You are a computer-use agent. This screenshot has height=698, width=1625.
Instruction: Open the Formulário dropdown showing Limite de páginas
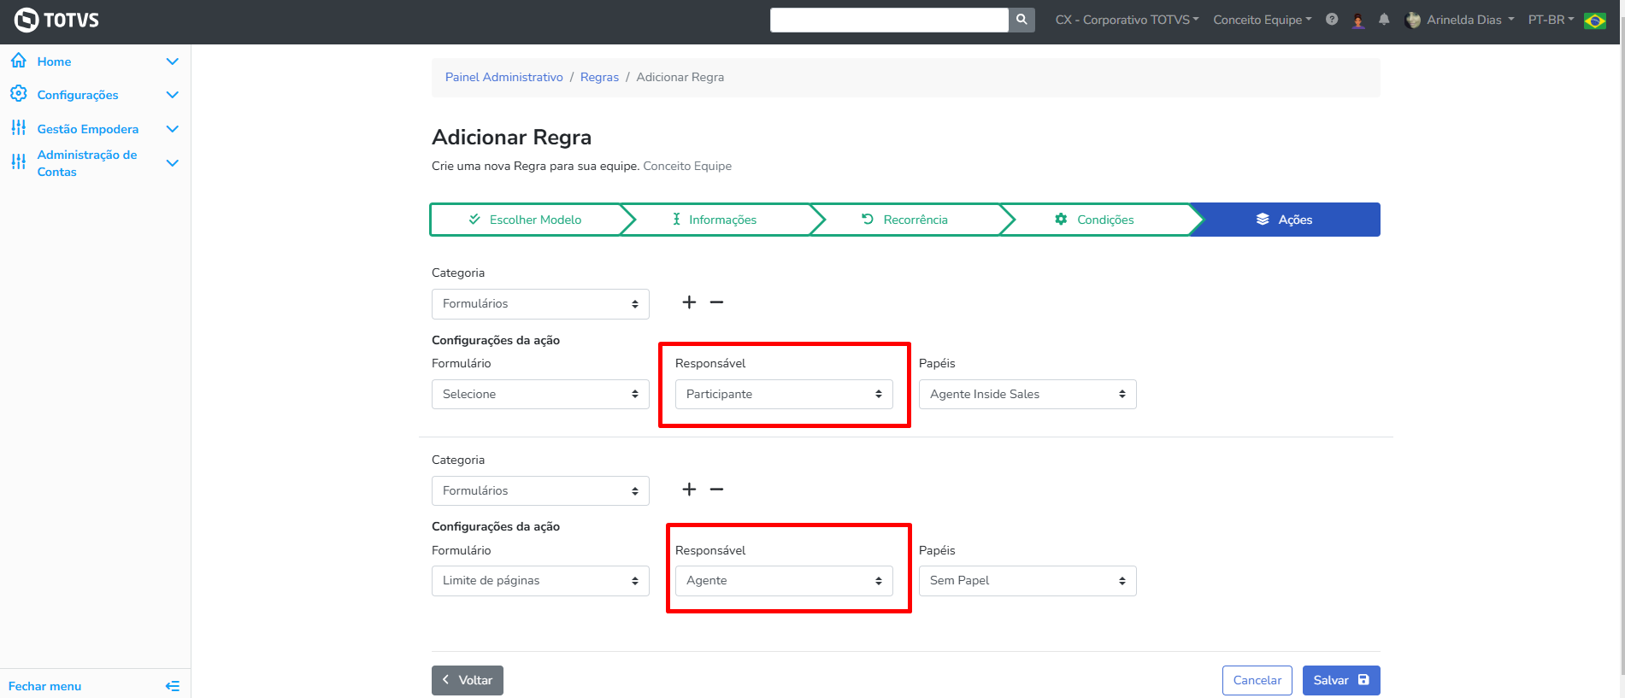click(x=540, y=581)
